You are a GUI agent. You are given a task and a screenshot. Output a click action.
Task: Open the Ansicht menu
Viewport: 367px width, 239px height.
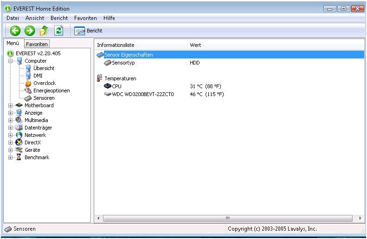(35, 18)
